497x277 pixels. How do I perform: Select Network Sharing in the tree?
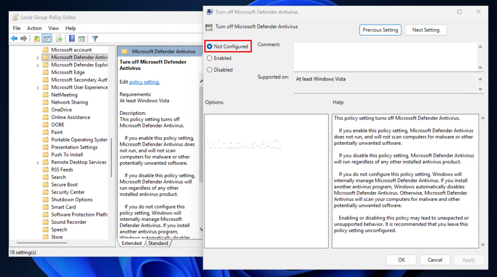69,102
